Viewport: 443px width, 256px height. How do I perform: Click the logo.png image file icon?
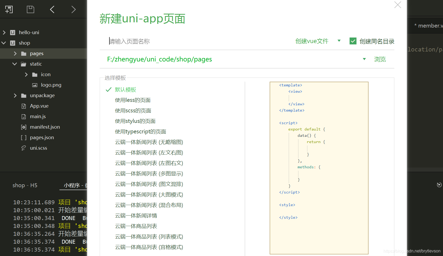coord(35,85)
